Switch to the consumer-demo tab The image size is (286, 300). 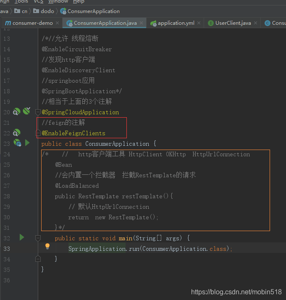[x=32, y=23]
